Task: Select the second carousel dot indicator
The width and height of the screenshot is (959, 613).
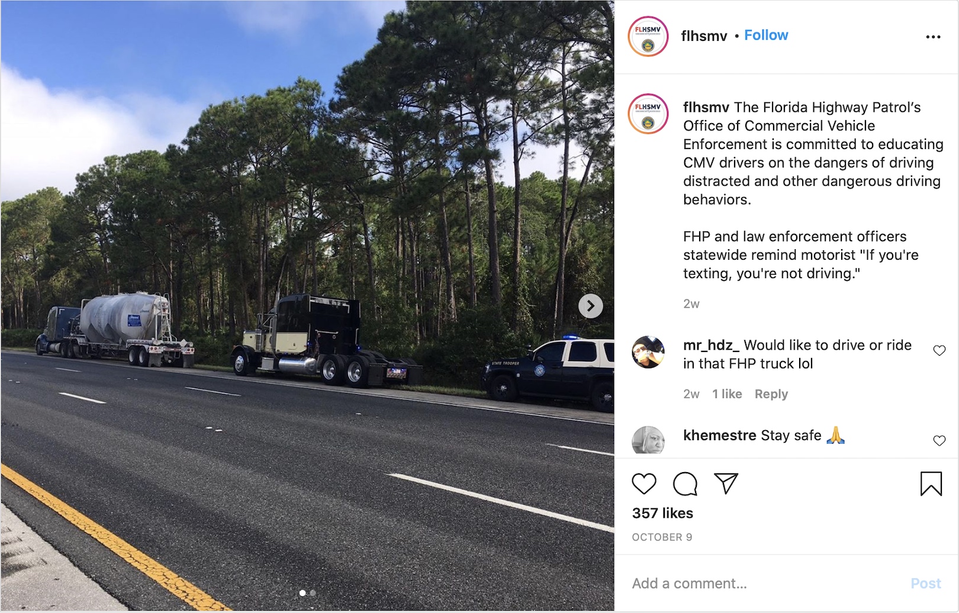Action: coord(313,593)
